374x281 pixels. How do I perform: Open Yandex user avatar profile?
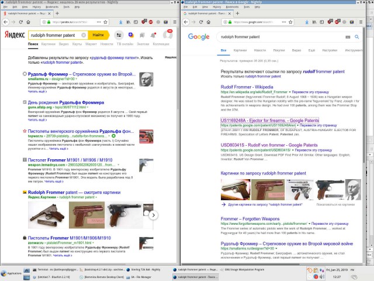(168, 35)
